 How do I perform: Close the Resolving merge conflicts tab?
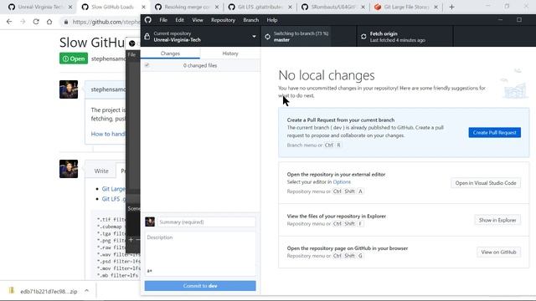pos(217,7)
